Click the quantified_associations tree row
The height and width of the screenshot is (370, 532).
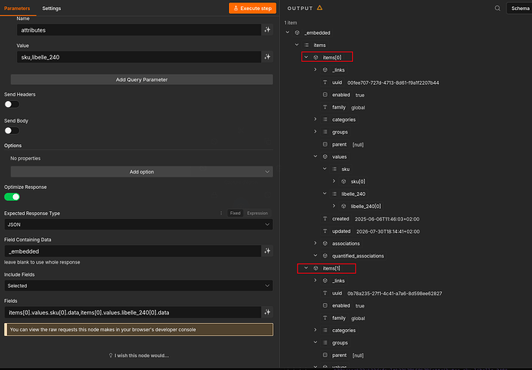[358, 256]
